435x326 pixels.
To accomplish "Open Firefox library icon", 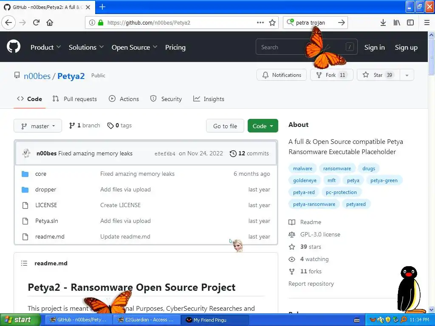I will pos(397,22).
